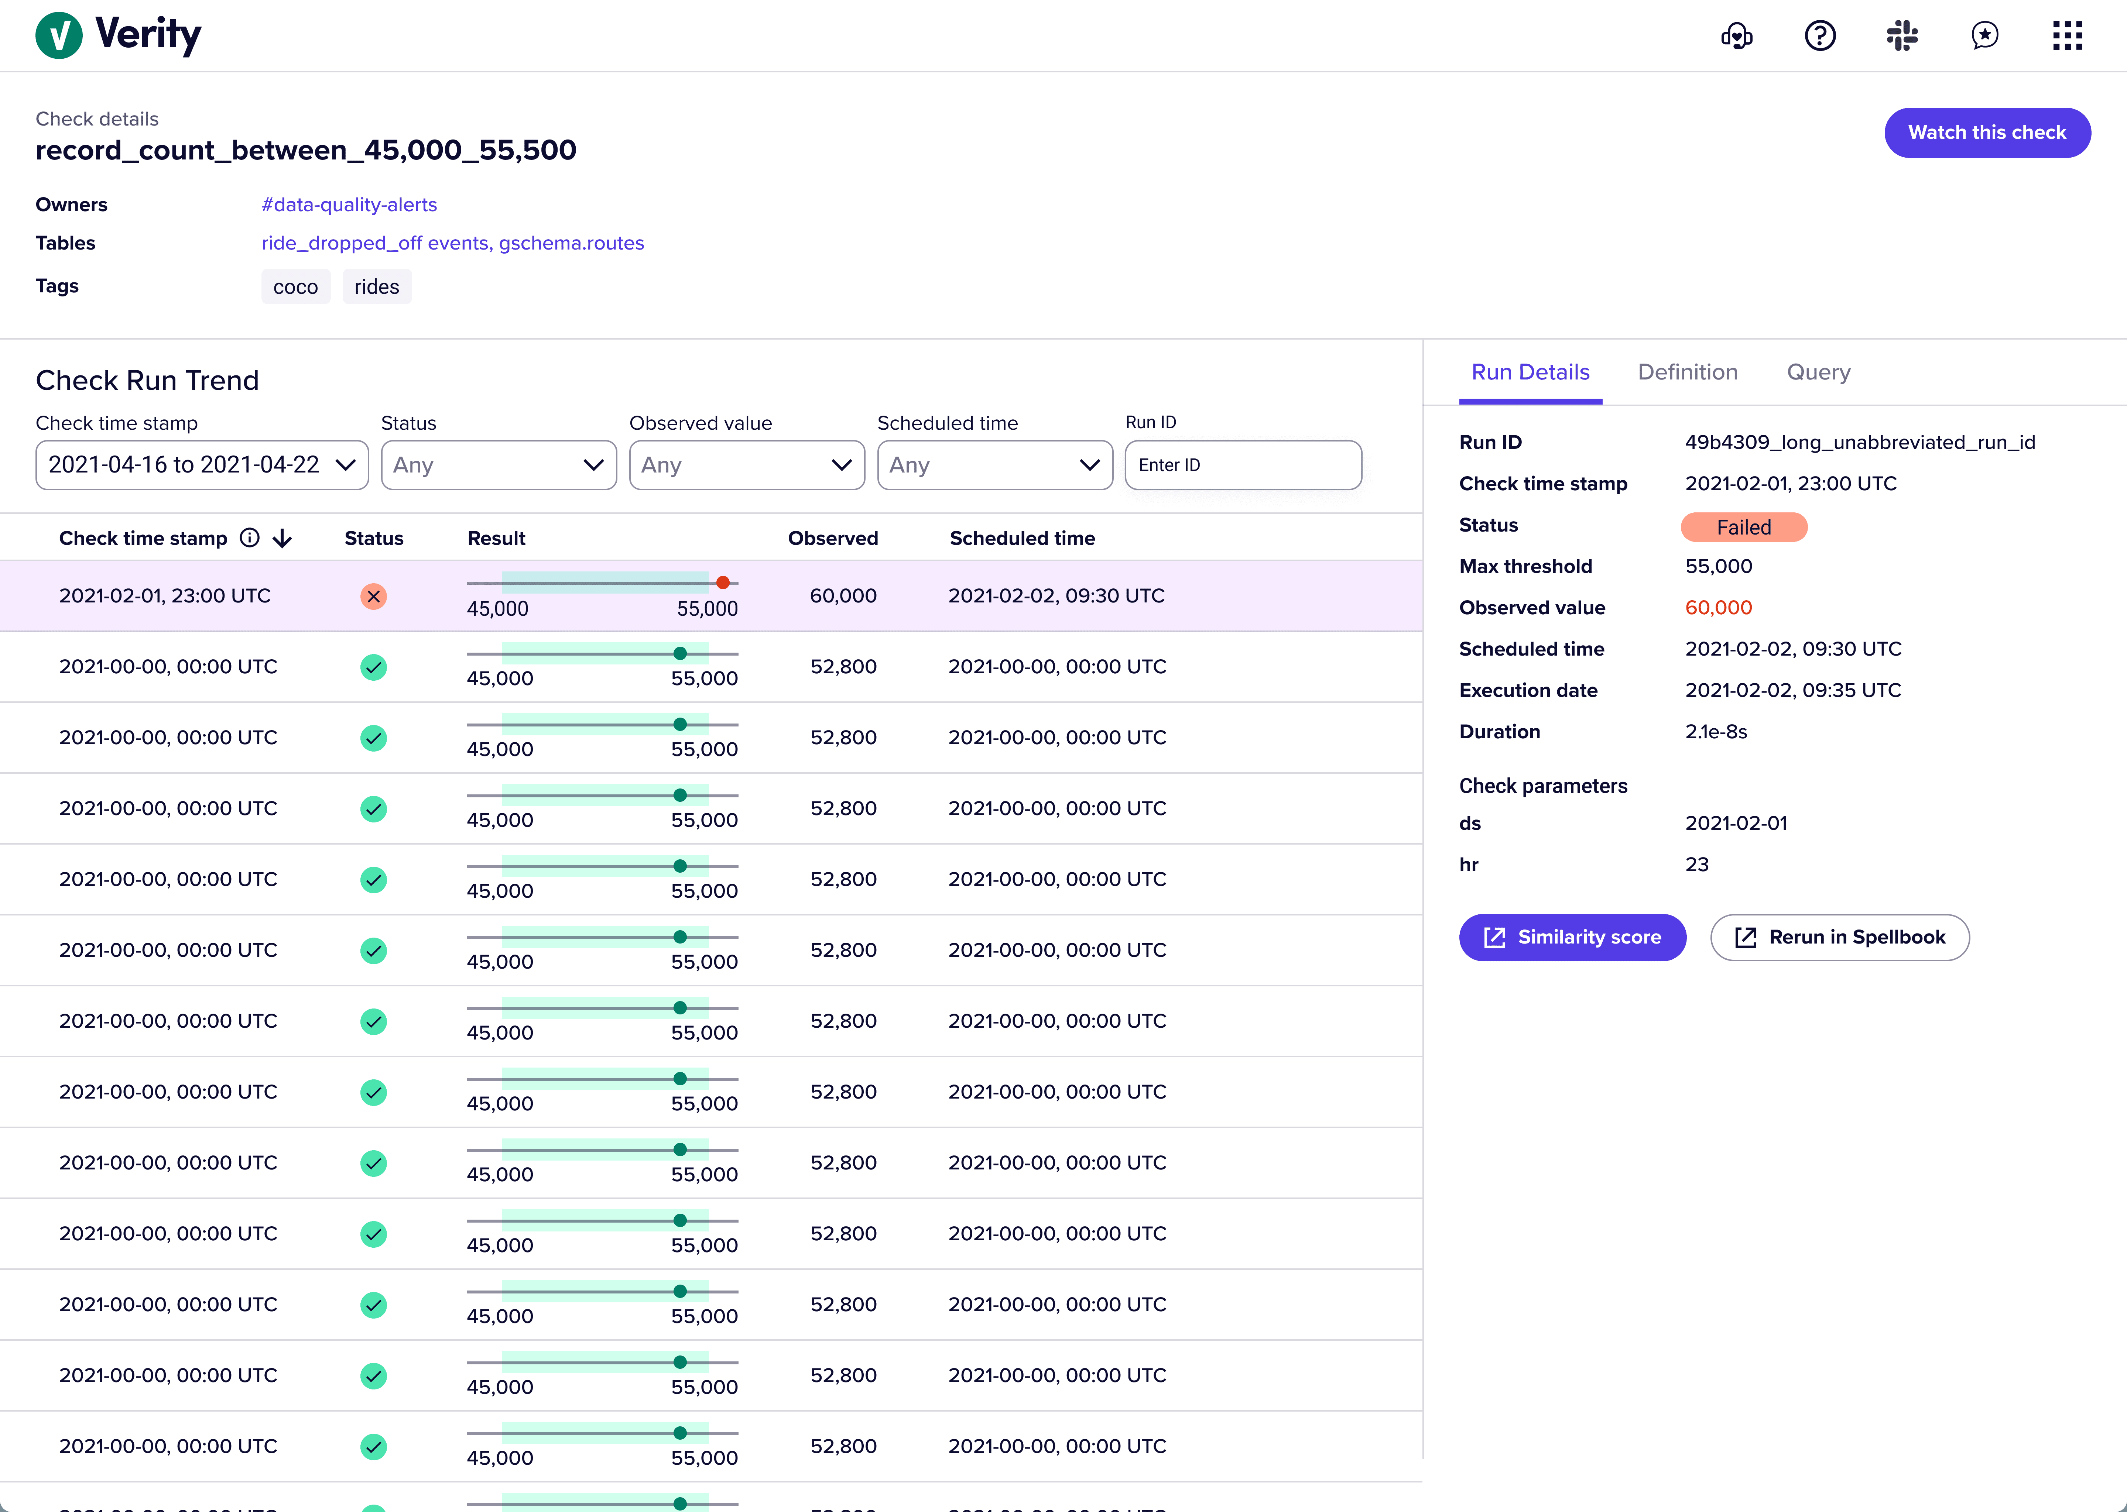Switch to the Query tab

[x=1818, y=372]
